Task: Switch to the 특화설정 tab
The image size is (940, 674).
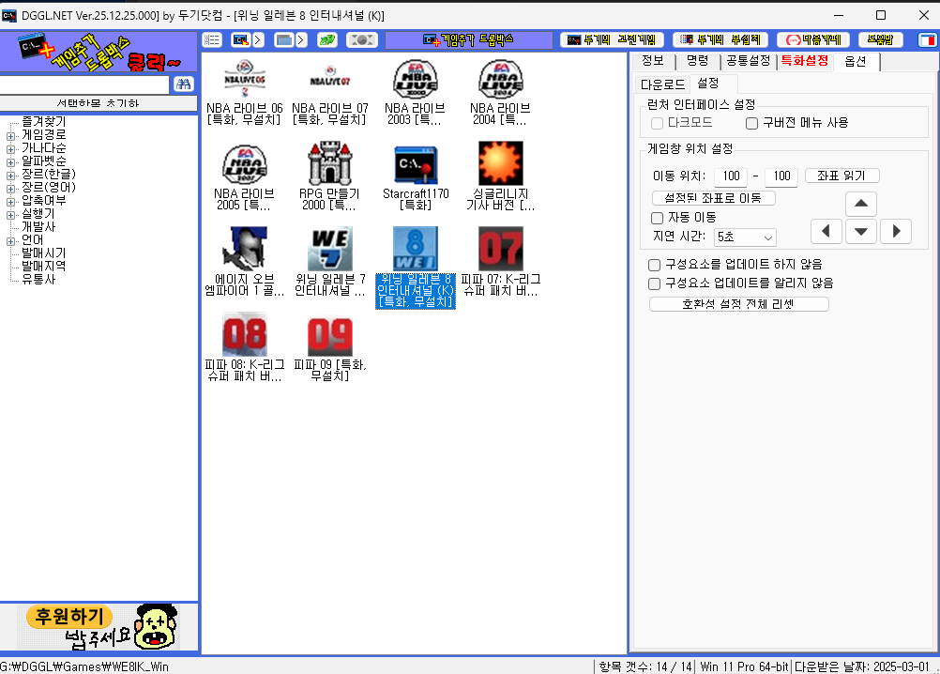Action: pyautogui.click(x=805, y=61)
